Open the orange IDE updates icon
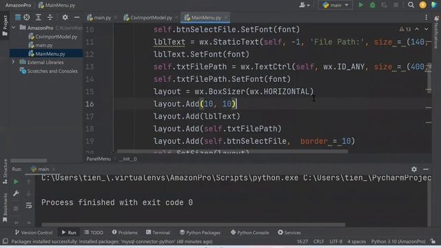The image size is (441, 248). point(422,5)
